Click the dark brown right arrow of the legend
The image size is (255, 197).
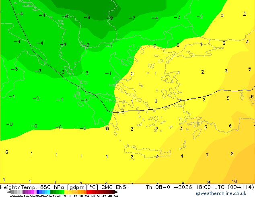[116, 192]
